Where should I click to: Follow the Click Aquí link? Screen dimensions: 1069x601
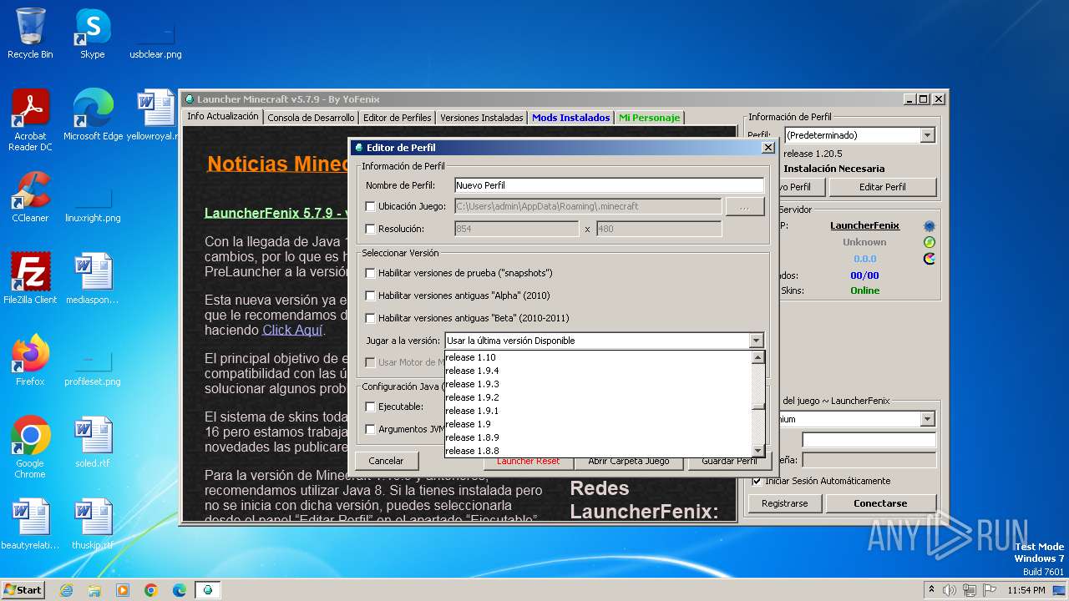point(292,330)
